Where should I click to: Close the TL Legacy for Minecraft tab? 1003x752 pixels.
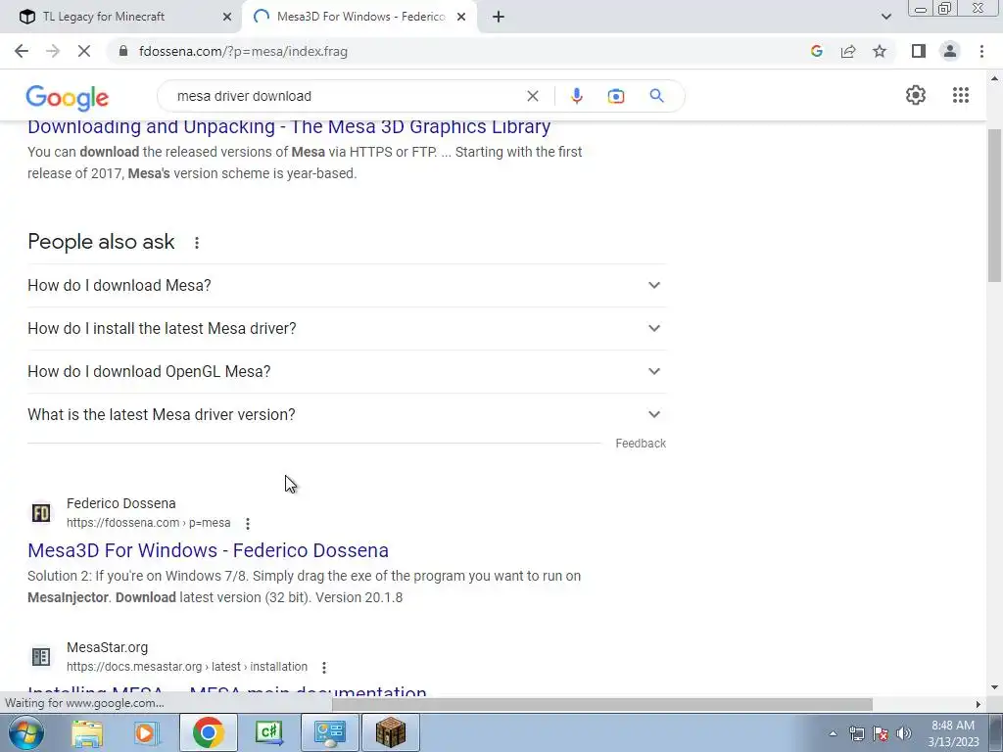227,17
